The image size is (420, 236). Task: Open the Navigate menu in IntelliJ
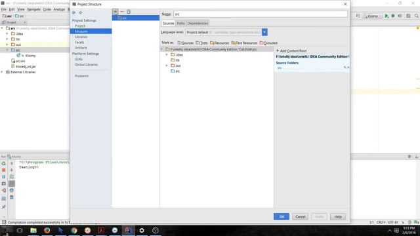[33, 9]
